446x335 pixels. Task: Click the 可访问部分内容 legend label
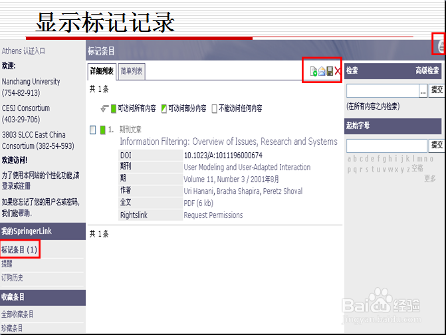point(187,108)
